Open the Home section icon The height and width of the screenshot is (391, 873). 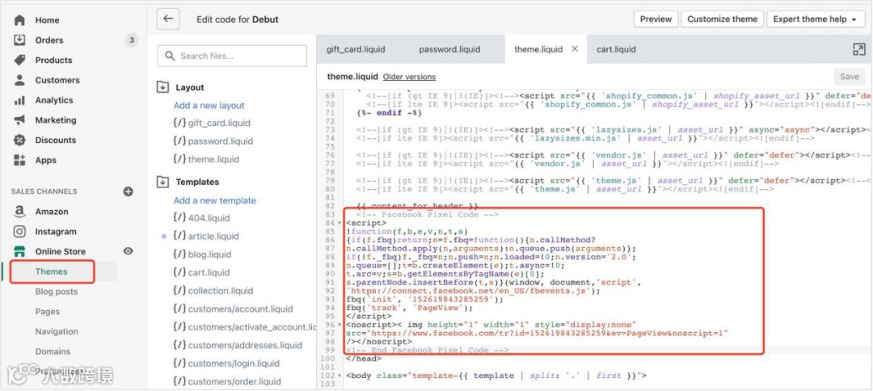pos(19,20)
